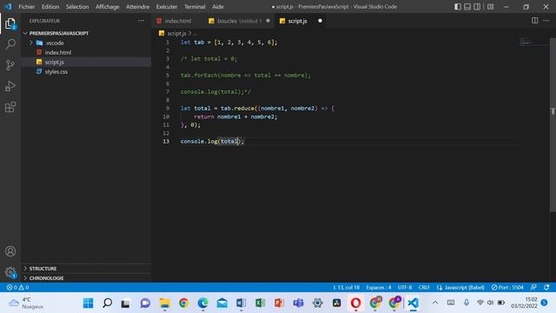Open notifications bell in status bar
This screenshot has width=556, height=313.
click(x=546, y=288)
